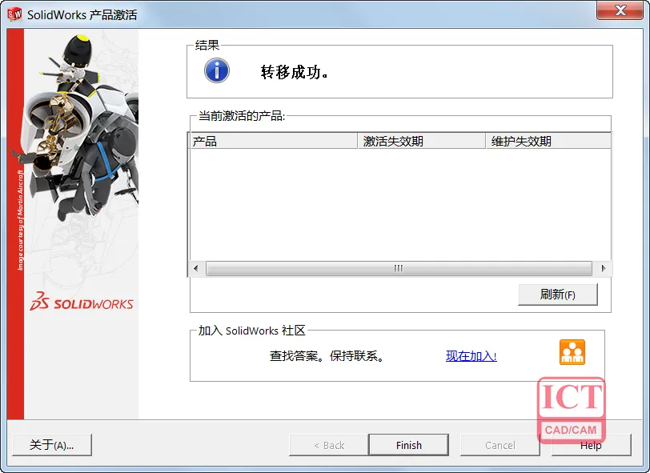The width and height of the screenshot is (650, 473).
Task: Click the SolidWorks logo in the title bar
Action: 15,14
